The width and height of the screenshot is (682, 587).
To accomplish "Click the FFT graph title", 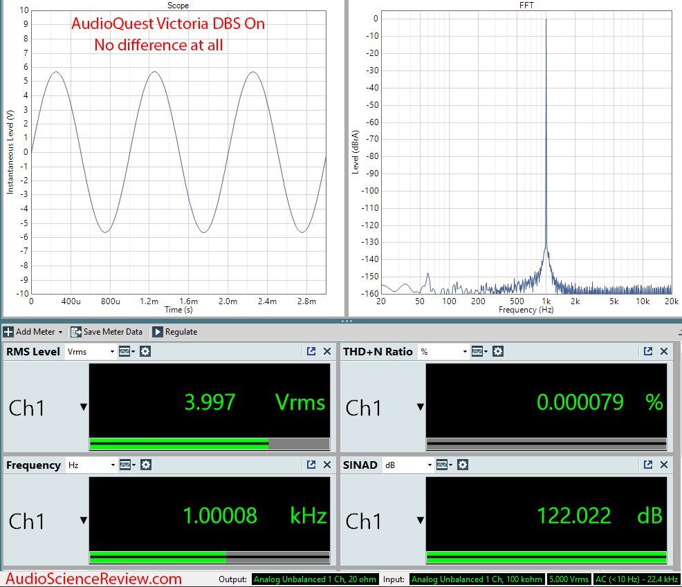I will (526, 6).
